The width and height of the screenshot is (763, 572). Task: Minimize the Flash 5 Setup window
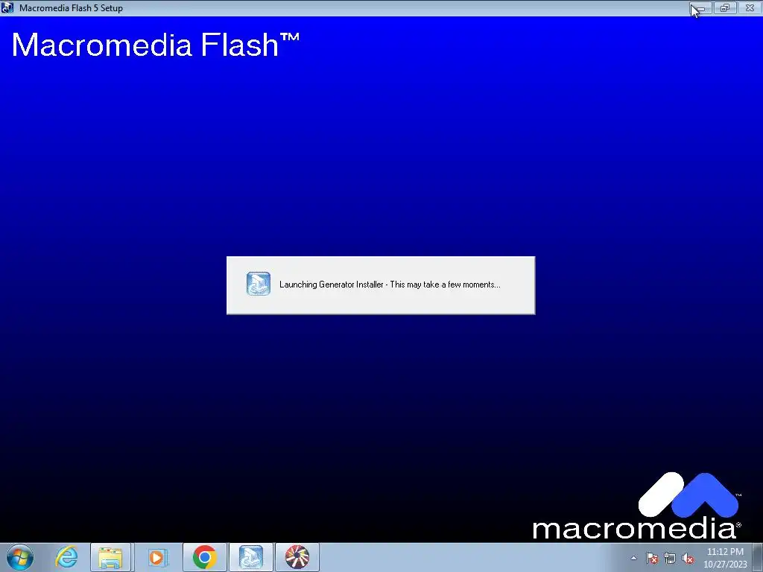pyautogui.click(x=700, y=7)
